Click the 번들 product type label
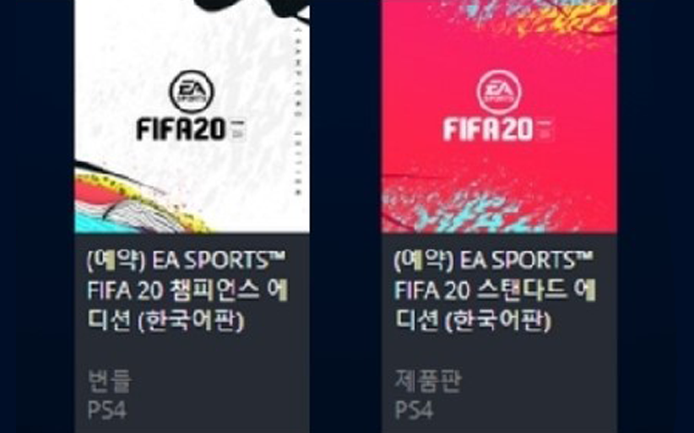The width and height of the screenshot is (694, 433). 109,381
